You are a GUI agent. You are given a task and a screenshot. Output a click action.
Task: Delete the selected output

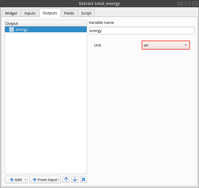click(83, 180)
